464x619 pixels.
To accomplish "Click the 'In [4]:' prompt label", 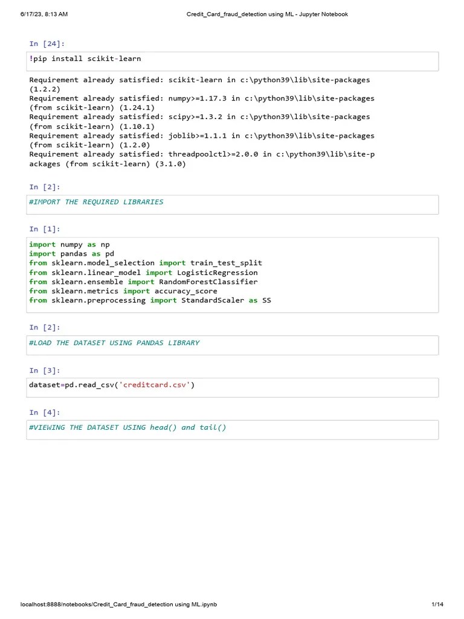I will tap(45, 412).
